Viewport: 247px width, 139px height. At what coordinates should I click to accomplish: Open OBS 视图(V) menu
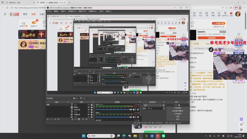(x=63, y=11)
